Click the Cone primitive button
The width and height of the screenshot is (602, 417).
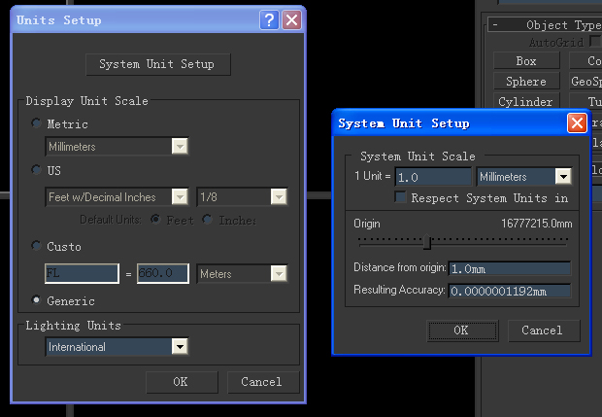(585, 60)
